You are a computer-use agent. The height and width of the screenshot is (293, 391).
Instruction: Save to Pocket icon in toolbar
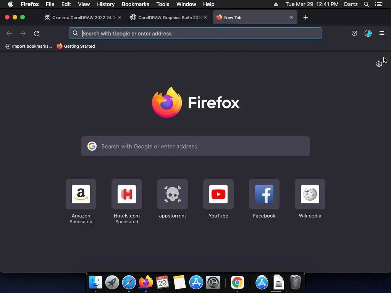[x=354, y=33]
